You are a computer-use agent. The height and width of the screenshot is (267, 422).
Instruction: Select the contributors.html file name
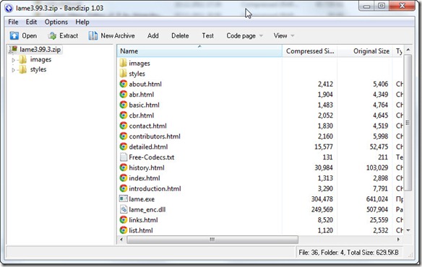[155, 136]
